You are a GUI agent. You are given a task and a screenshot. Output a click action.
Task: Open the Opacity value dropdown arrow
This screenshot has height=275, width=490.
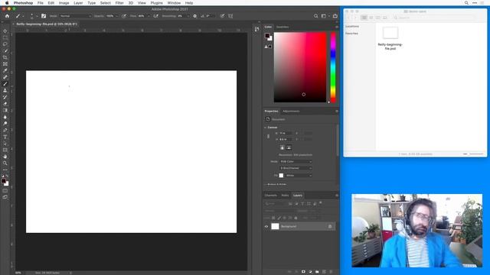(116, 16)
